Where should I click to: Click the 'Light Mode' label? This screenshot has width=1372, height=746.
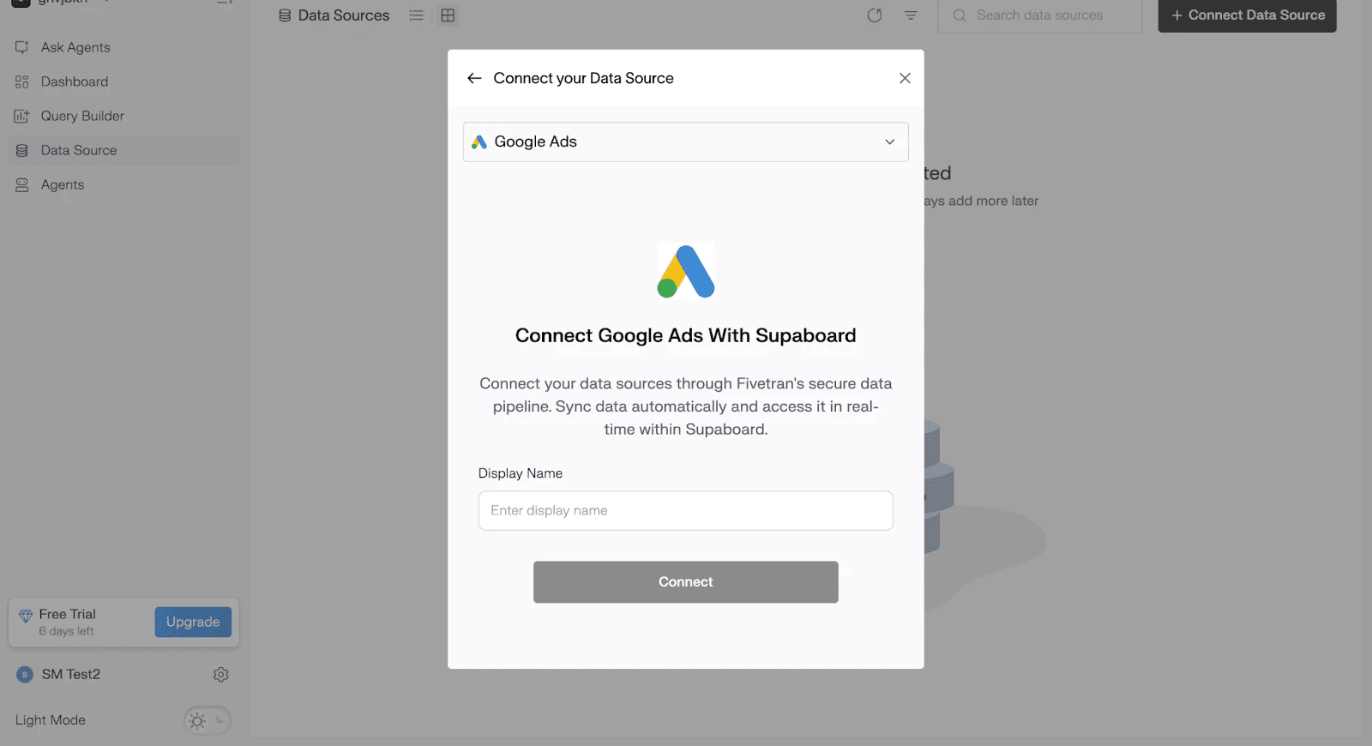(51, 720)
